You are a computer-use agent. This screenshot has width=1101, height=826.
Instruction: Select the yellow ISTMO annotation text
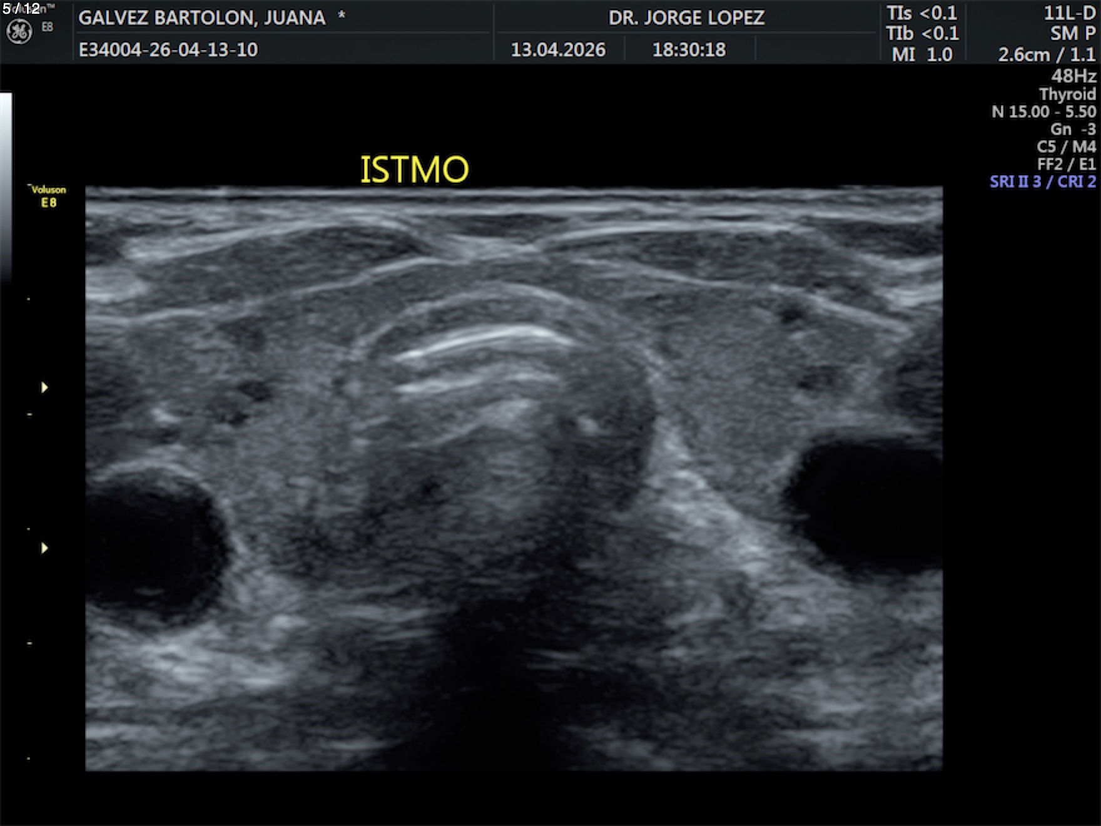click(x=414, y=170)
